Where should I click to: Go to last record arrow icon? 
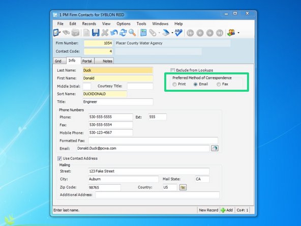click(220, 33)
